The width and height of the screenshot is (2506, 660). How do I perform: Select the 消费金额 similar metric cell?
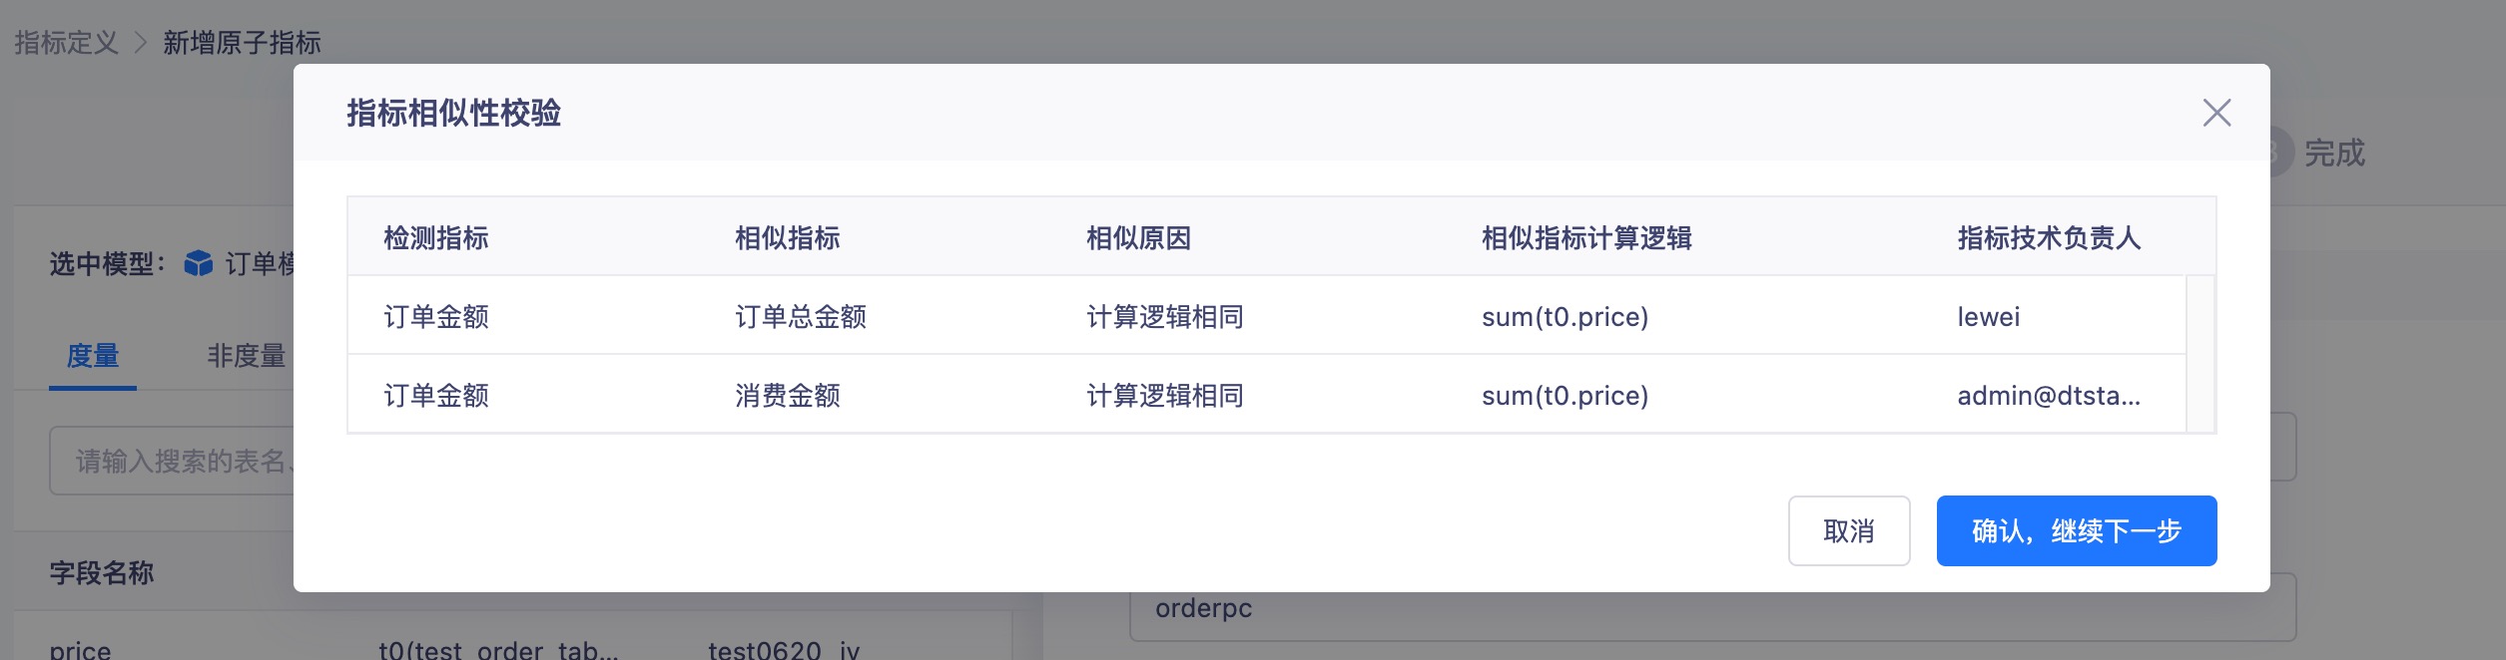tap(788, 396)
